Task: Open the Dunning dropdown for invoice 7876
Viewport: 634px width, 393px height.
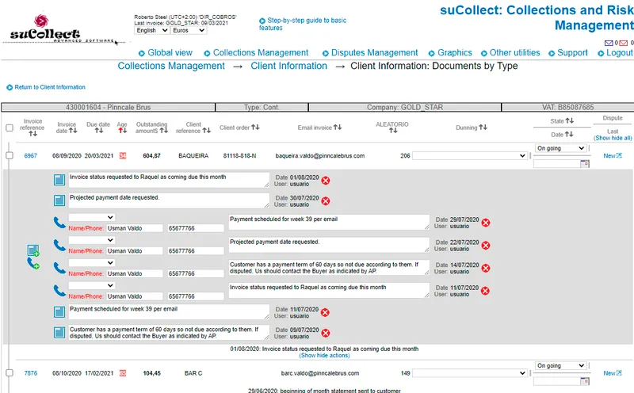Action: pos(470,373)
